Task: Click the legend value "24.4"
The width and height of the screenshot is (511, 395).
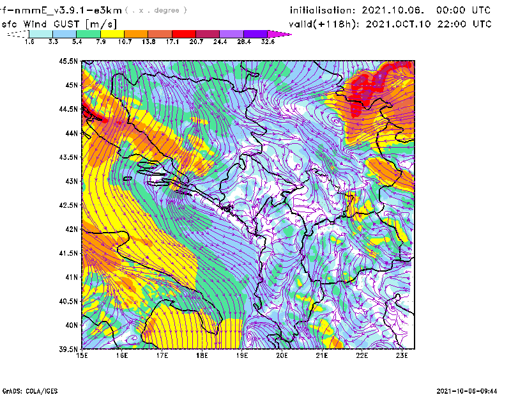Action: click(220, 42)
